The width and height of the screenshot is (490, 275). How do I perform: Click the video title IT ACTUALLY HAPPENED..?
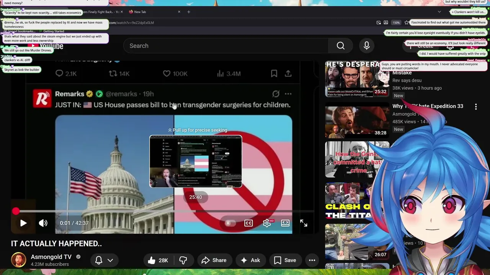56,244
